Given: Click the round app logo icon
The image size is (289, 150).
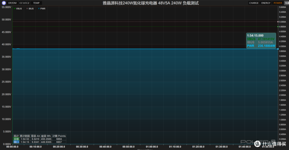Looking at the screenshot, I should pos(4,3).
